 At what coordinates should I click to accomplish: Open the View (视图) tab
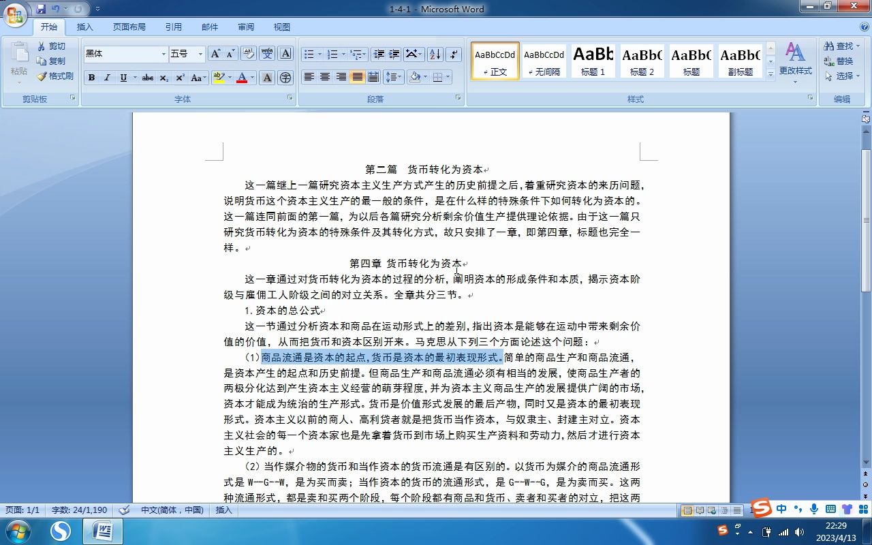(x=282, y=27)
